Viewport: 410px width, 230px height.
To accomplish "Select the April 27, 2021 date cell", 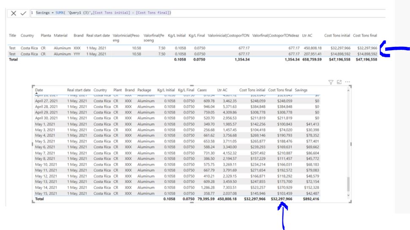I will tap(46, 101).
